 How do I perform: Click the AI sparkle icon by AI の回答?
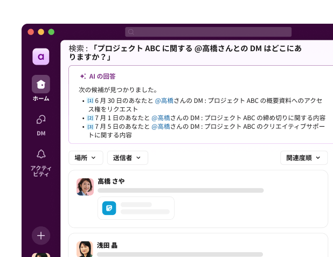point(83,77)
